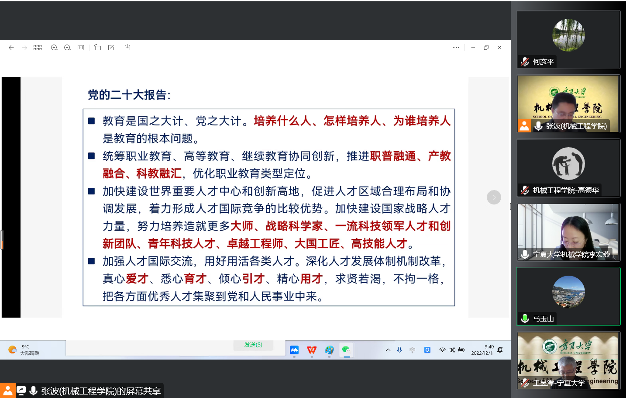This screenshot has height=398, width=626.
Task: Expand the system tray hidden icons
Action: pyautogui.click(x=388, y=350)
